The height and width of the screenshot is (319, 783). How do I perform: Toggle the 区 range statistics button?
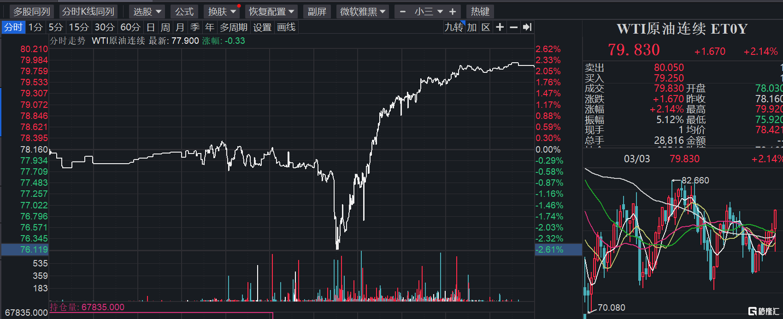[486, 27]
